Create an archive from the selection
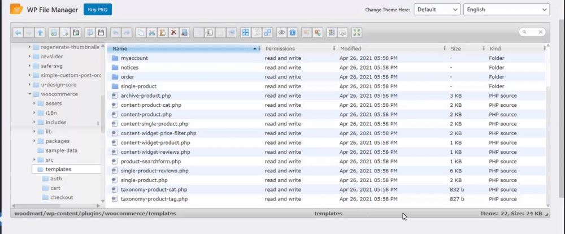The height and width of the screenshot is (234, 565). pos(318,32)
